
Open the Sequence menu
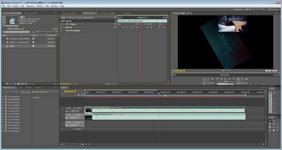(x=30, y=6)
